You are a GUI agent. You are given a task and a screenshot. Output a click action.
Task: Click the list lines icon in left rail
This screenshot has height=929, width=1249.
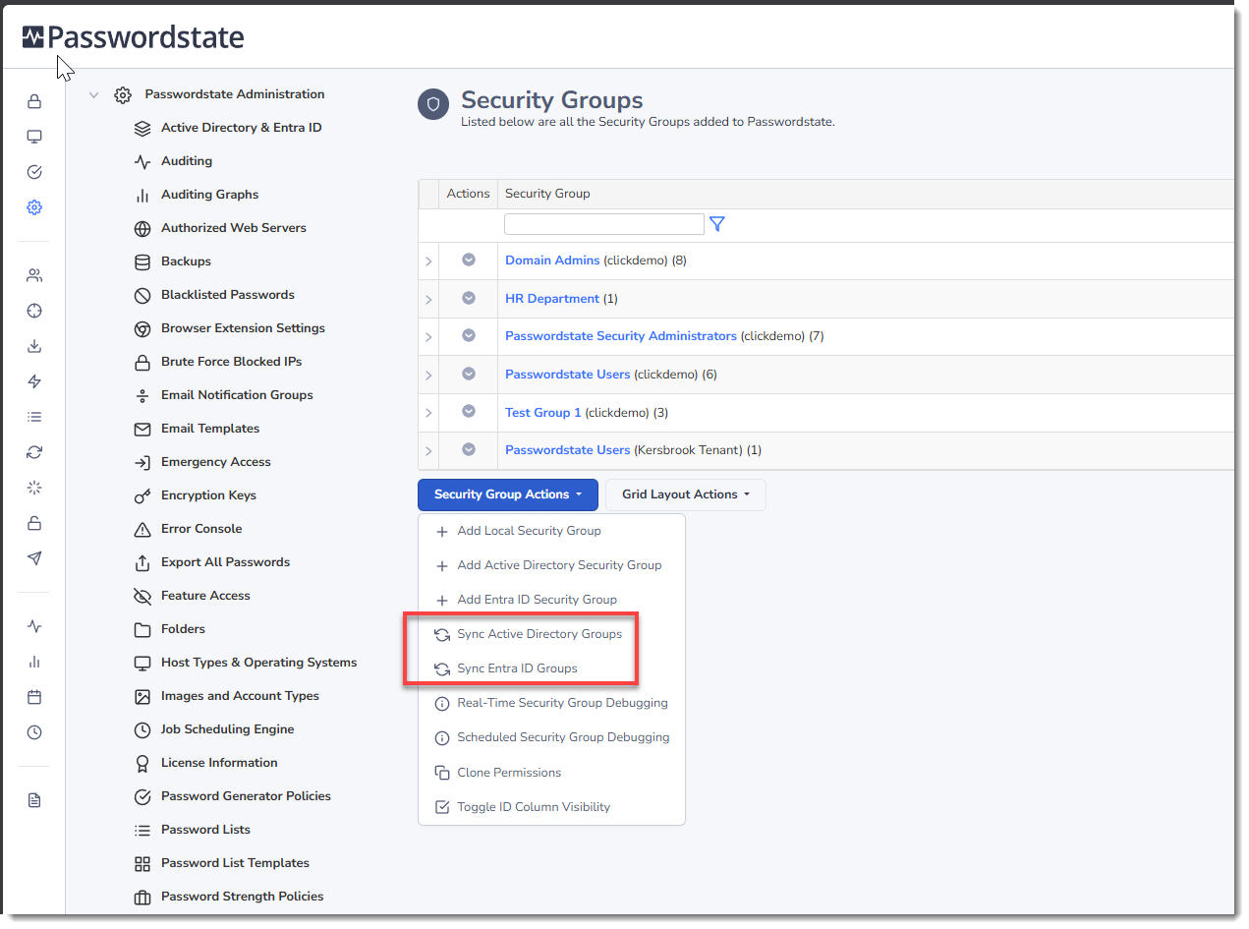(x=34, y=417)
